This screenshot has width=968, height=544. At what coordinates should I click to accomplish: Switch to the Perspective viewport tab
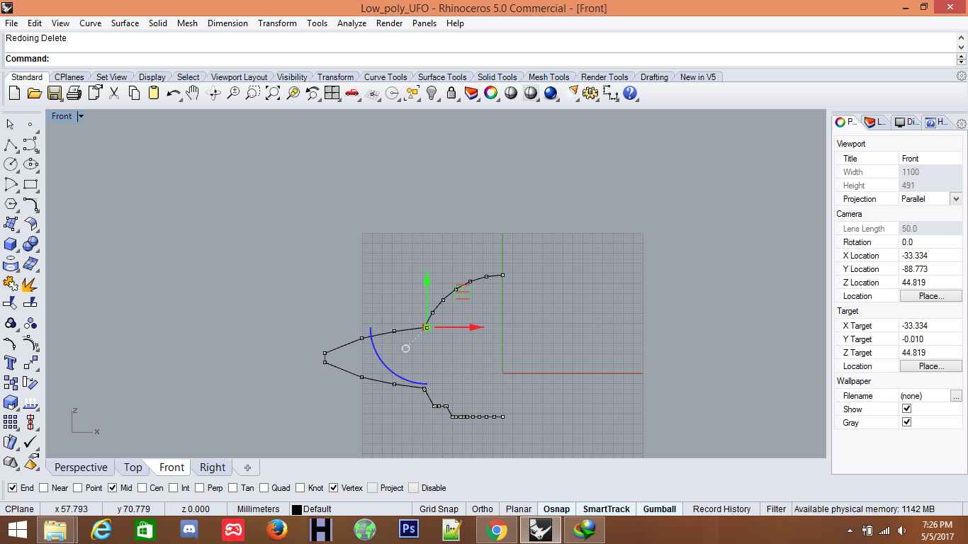(81, 467)
